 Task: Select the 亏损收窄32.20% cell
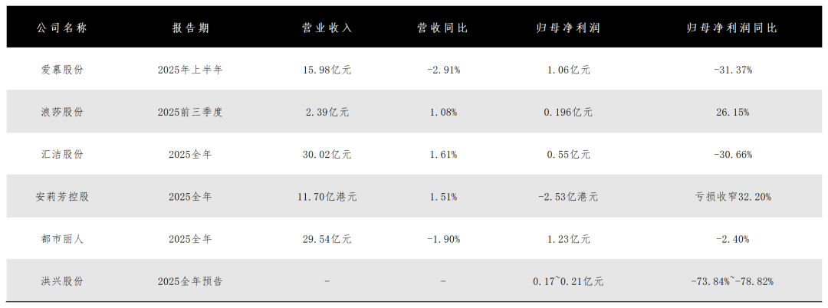(x=732, y=196)
